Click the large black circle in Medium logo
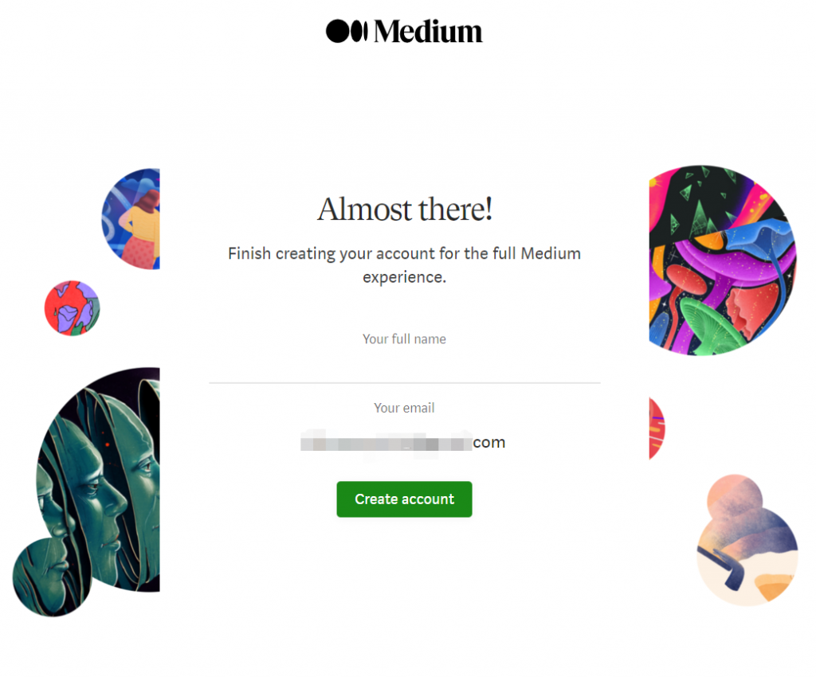Viewport: 816px width, 677px height. pyautogui.click(x=337, y=31)
